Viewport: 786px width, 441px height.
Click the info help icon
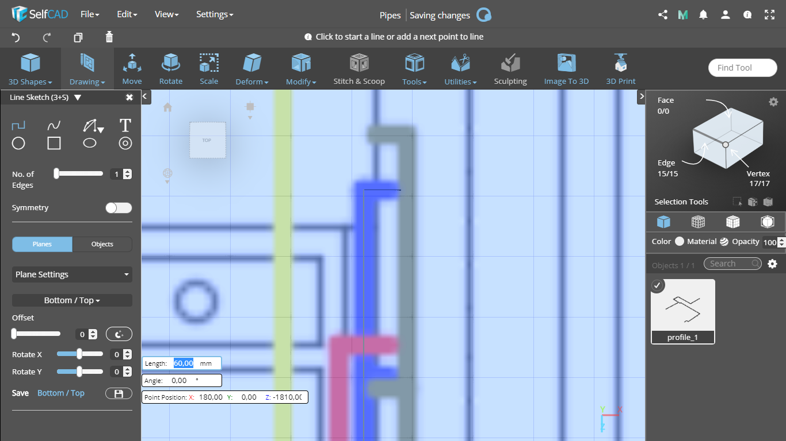[x=747, y=15]
